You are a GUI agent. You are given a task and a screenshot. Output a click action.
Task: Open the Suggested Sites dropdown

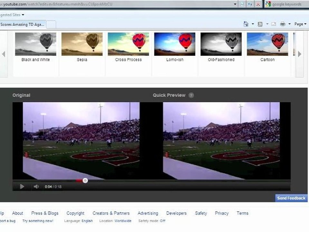pyautogui.click(x=12, y=15)
